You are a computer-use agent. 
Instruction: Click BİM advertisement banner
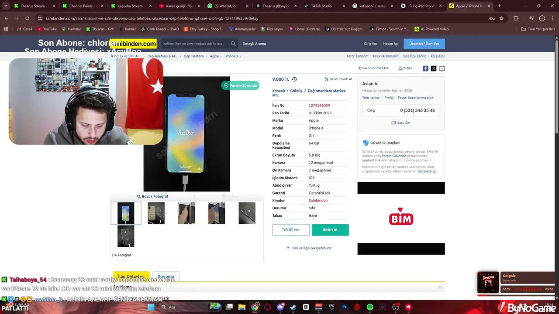click(x=401, y=218)
